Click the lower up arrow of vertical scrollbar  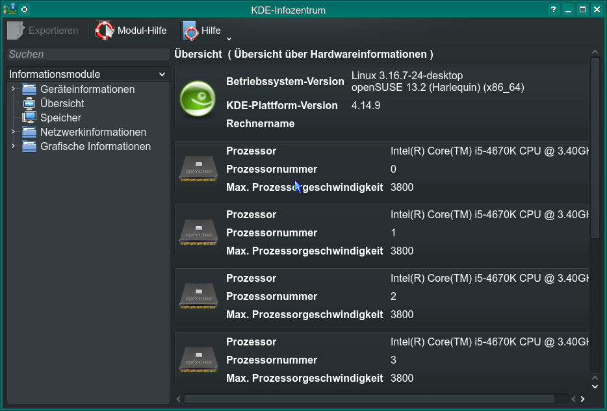(x=595, y=378)
